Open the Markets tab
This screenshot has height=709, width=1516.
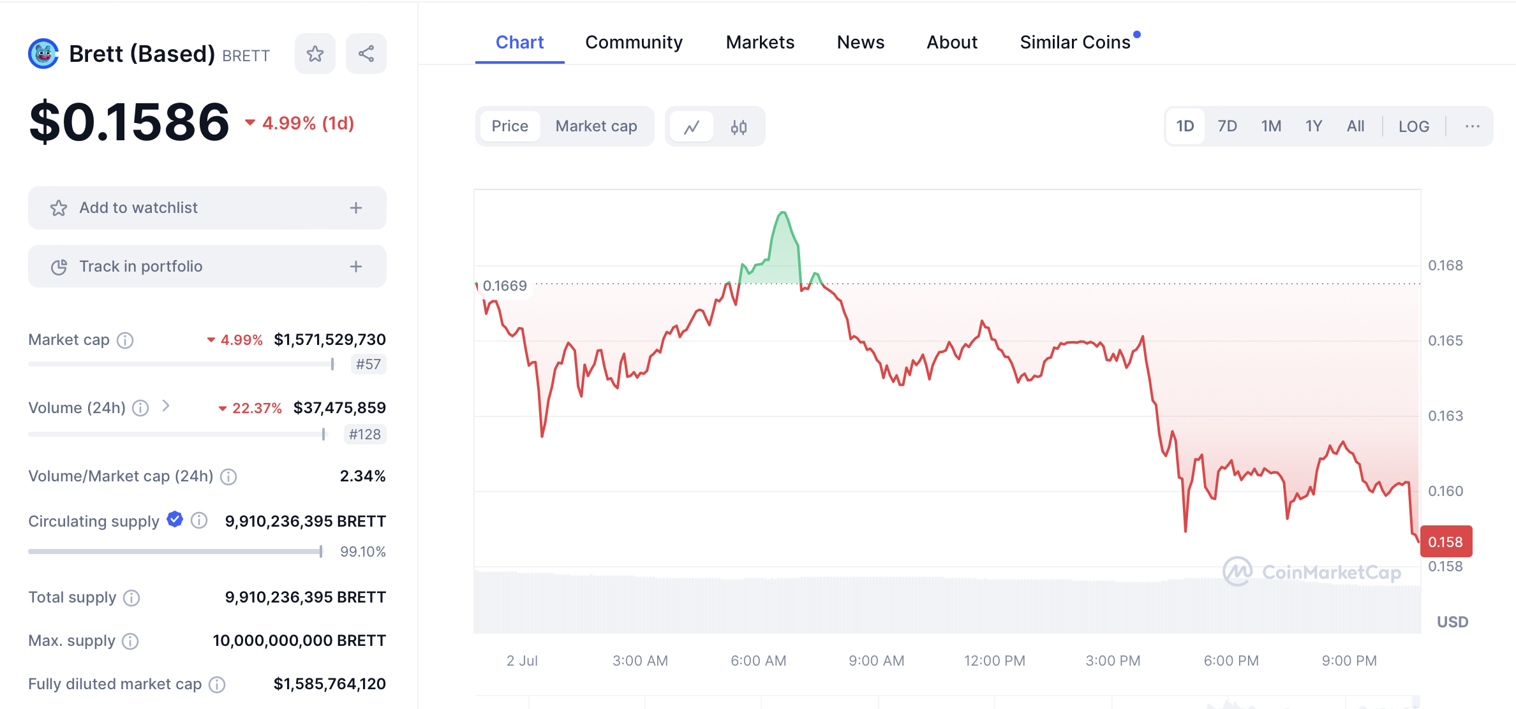pyautogui.click(x=760, y=42)
